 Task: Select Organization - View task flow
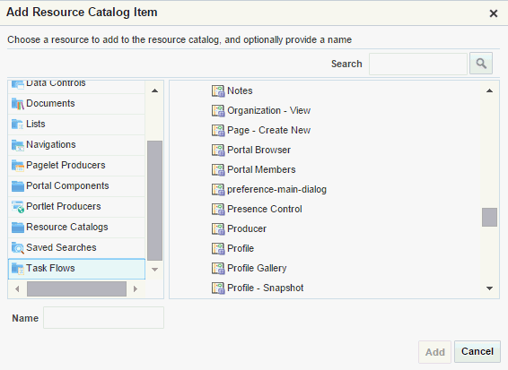pos(269,110)
